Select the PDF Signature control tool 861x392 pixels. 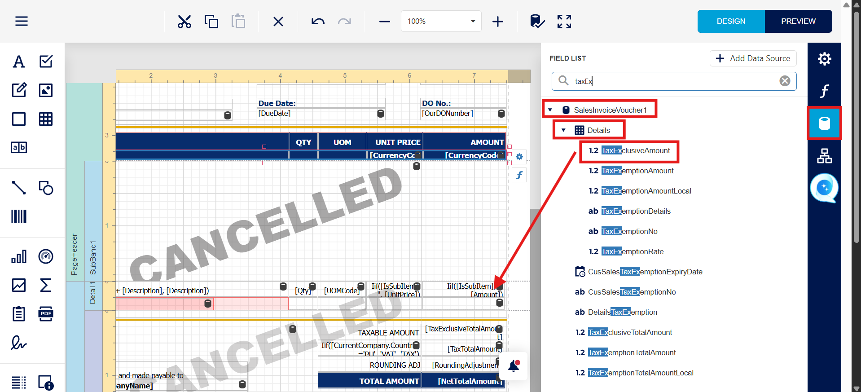coord(19,343)
